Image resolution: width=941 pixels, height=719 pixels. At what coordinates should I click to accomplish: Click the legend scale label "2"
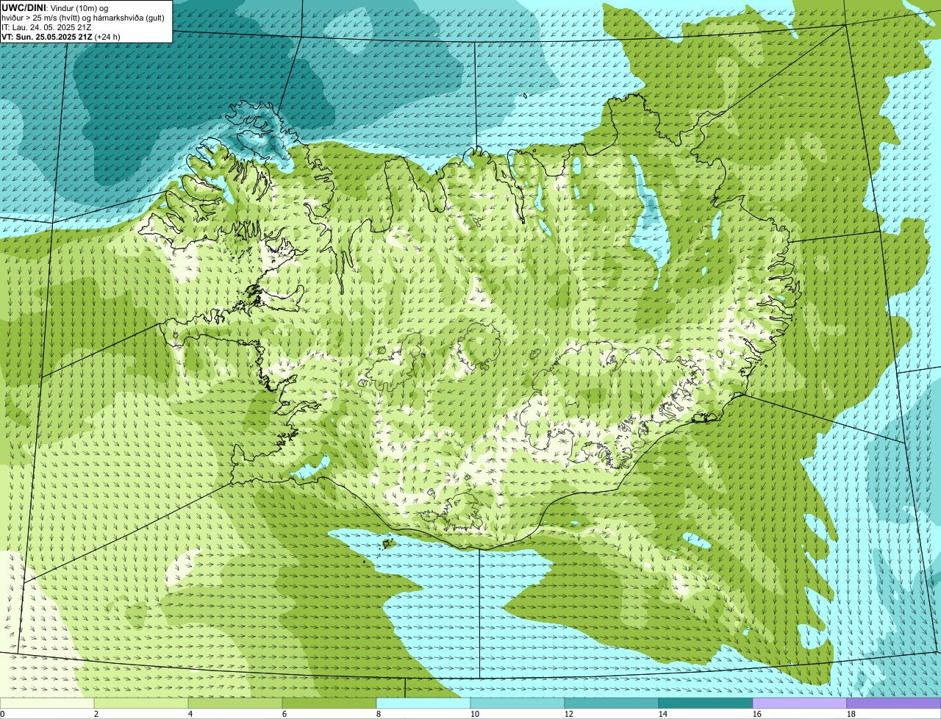pos(96,714)
